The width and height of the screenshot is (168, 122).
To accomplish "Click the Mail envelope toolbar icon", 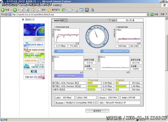I will coord(70,10).
